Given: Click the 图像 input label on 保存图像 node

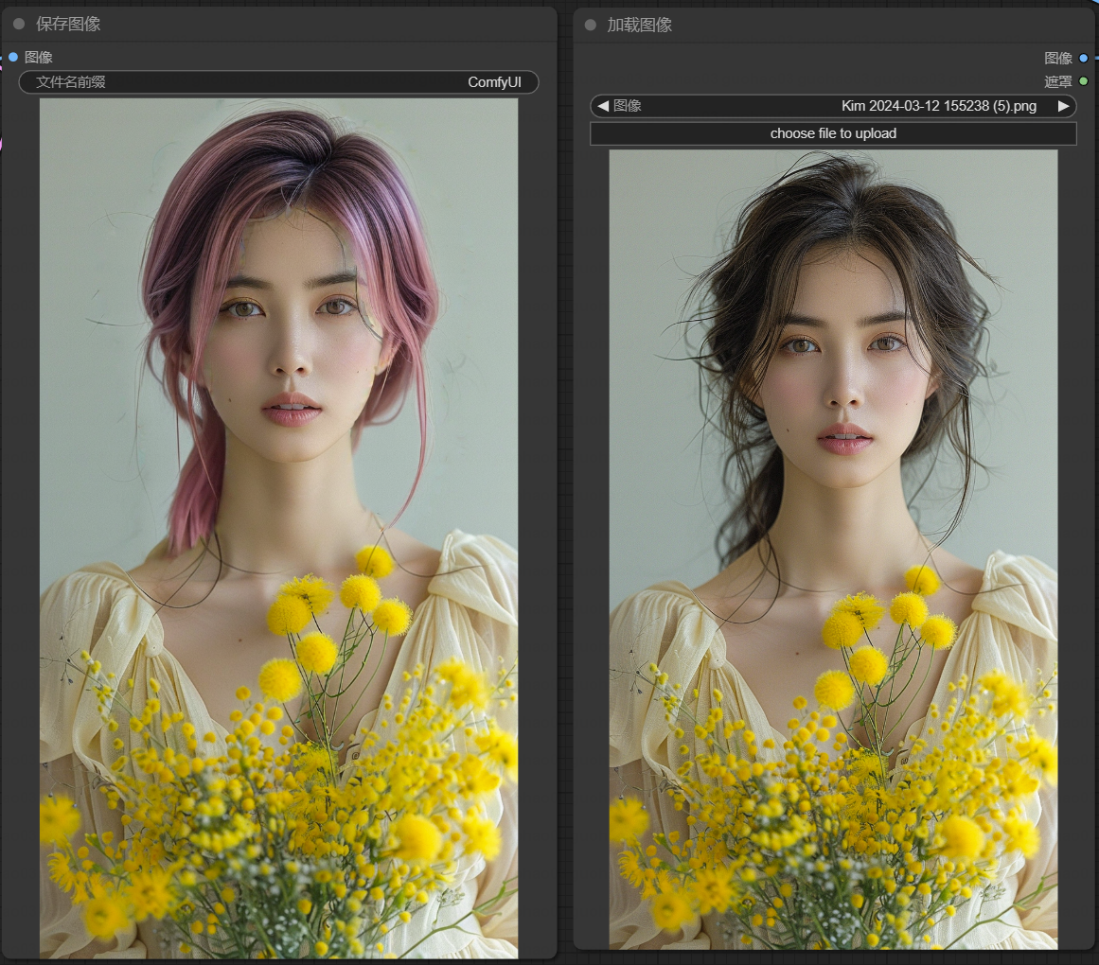Looking at the screenshot, I should 39,57.
